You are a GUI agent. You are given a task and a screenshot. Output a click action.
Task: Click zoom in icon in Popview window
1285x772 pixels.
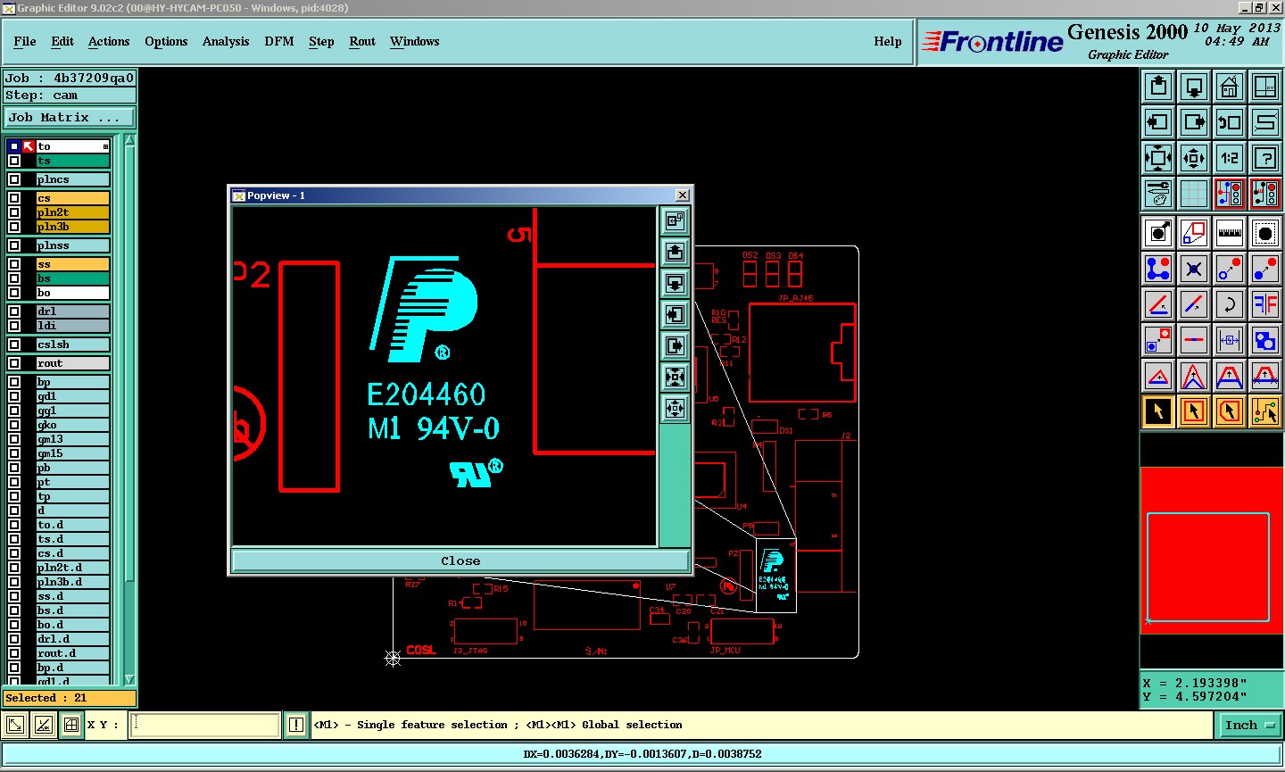675,378
